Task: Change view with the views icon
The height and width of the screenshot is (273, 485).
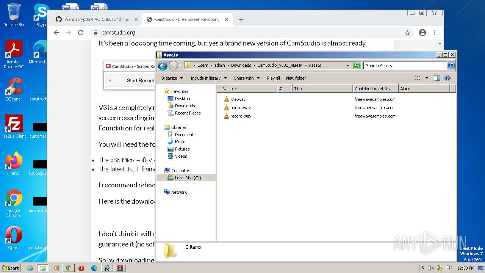Action: pos(418,78)
